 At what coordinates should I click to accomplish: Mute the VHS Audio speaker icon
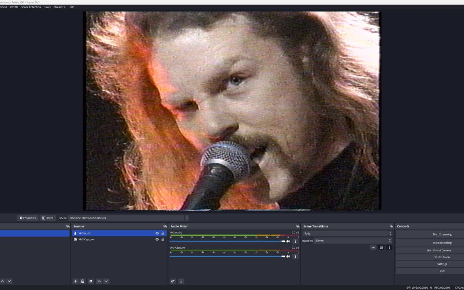pyautogui.click(x=288, y=241)
